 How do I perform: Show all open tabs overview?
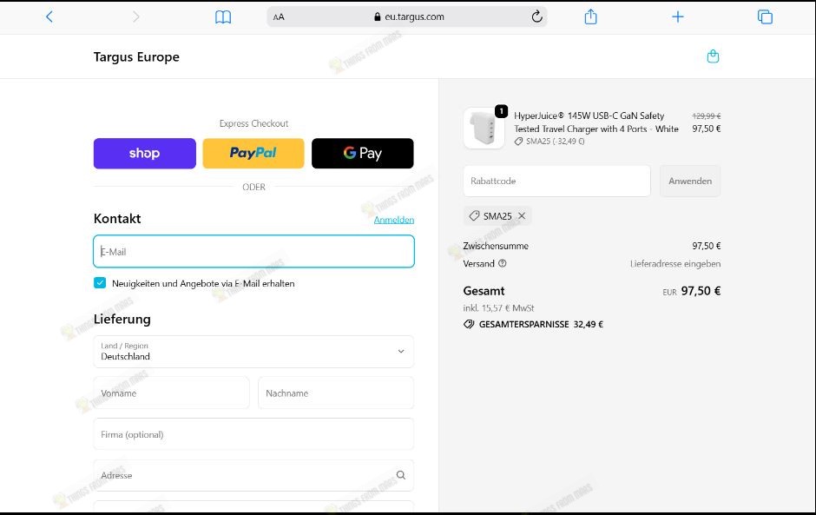pyautogui.click(x=765, y=17)
